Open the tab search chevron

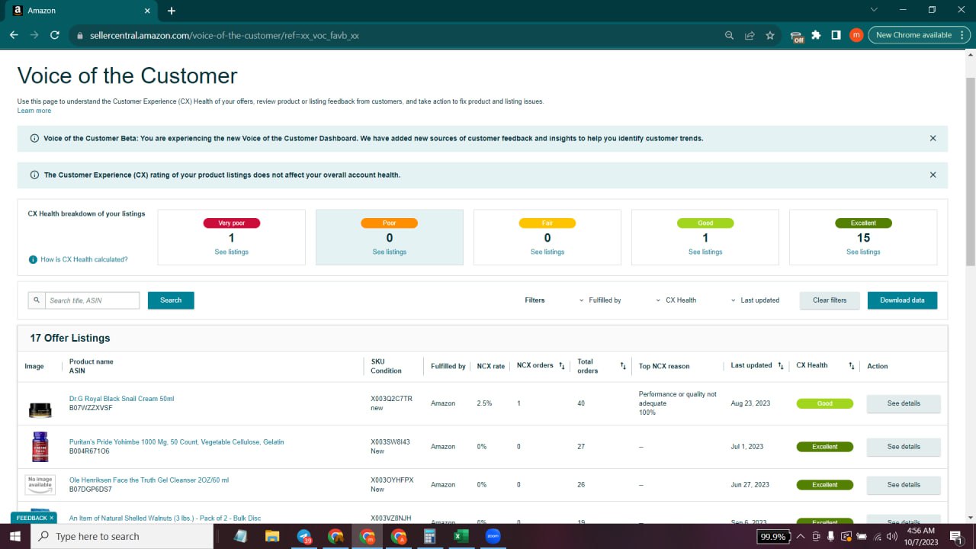pos(874,10)
